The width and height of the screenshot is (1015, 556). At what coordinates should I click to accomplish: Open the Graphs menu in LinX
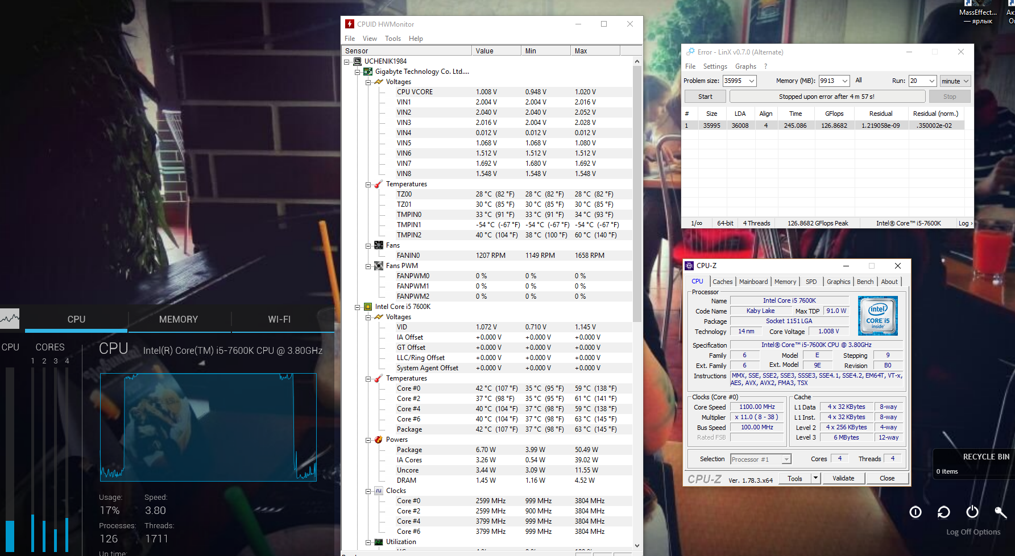point(745,66)
